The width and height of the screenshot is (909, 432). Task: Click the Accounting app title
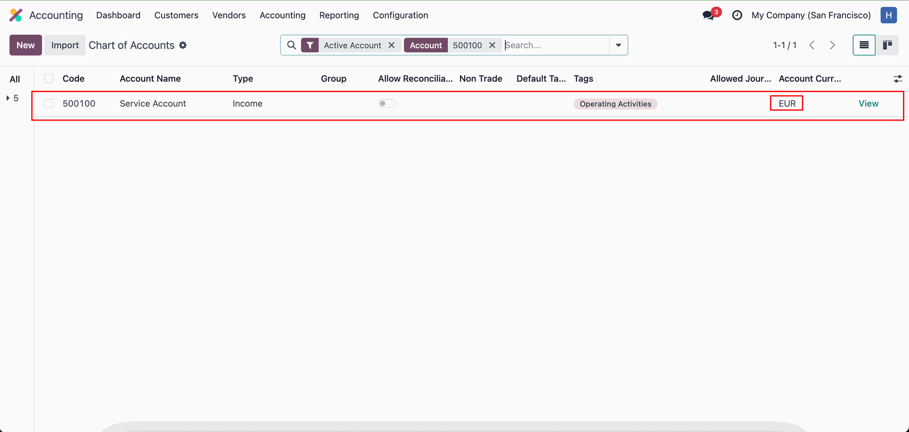point(56,15)
